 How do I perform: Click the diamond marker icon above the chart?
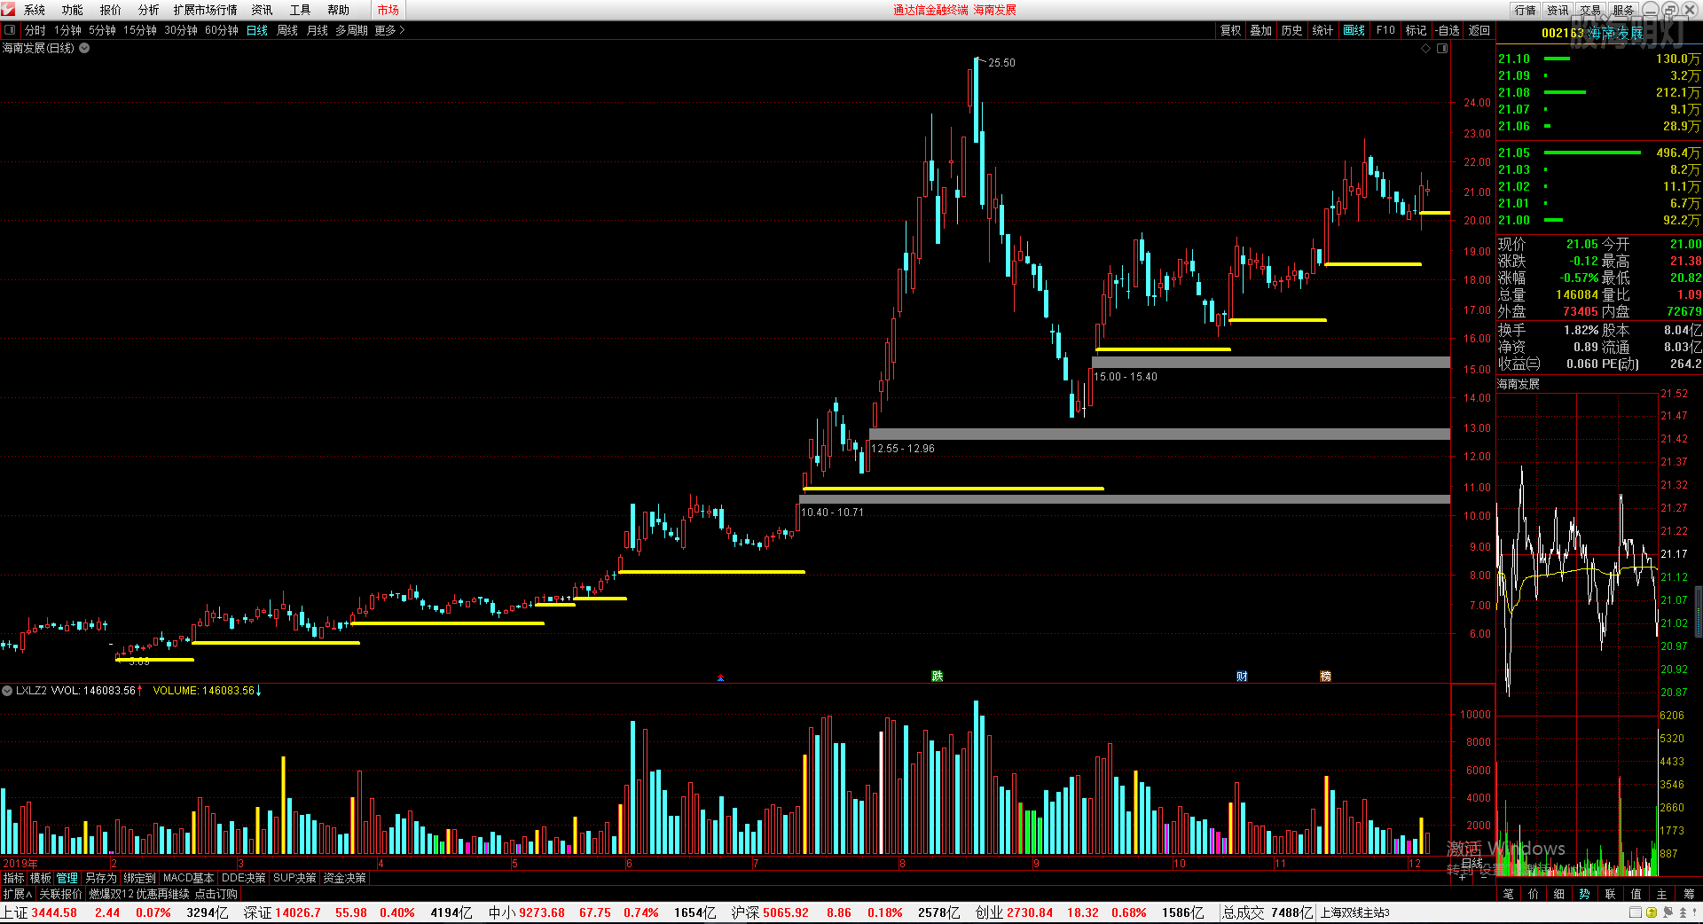[1426, 49]
